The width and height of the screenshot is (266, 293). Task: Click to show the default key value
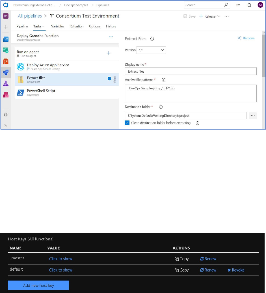click(61, 270)
